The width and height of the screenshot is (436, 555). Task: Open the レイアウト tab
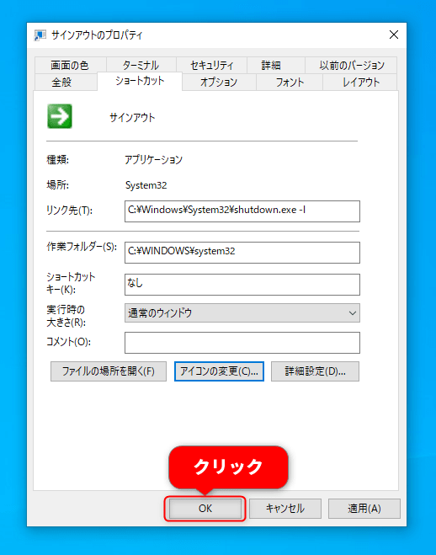360,83
